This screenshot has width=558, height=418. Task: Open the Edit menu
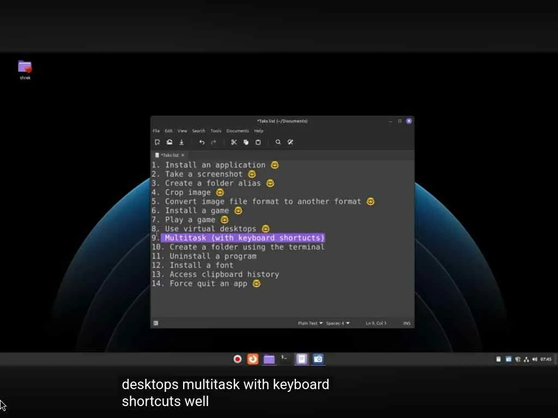click(169, 131)
